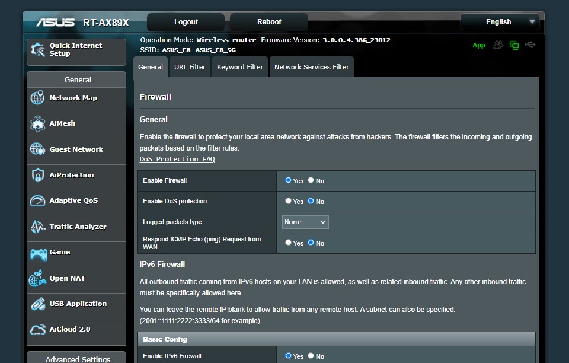Open the English language dropdown

(500, 22)
